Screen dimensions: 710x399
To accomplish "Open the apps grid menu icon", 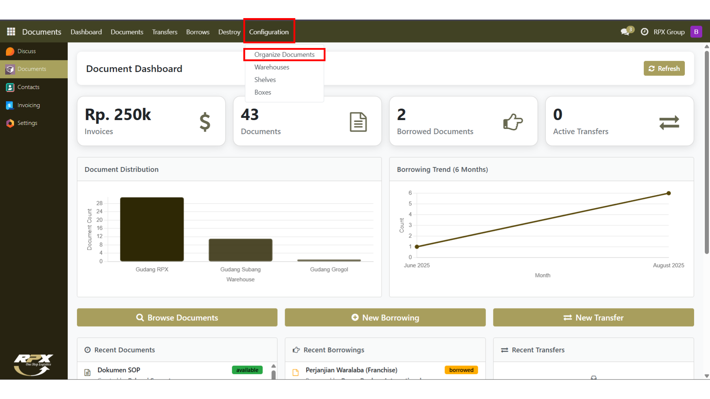I will [x=11, y=32].
